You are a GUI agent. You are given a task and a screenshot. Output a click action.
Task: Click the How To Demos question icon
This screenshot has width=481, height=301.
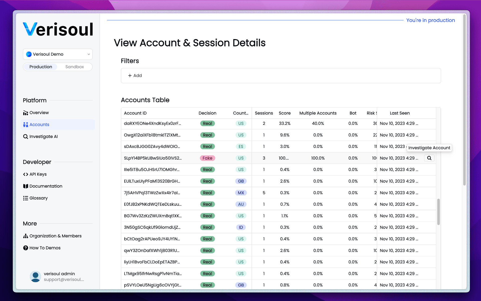coord(26,248)
